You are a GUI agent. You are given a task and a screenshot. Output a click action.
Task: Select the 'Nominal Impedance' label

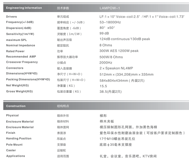tap(20, 45)
